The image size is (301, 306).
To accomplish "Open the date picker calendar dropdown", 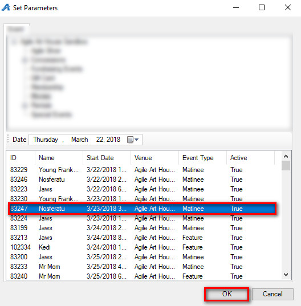I will (133, 140).
